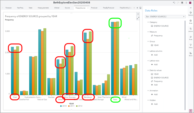This screenshot has height=113, width=194.
Task: Click the 2012 legend color swatch
Action: coord(77,106)
